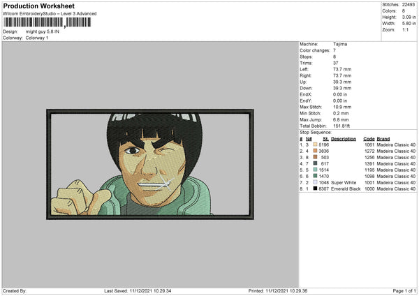Click the light tan swatch for stop 1
This screenshot has height=296, width=419.
click(316, 145)
